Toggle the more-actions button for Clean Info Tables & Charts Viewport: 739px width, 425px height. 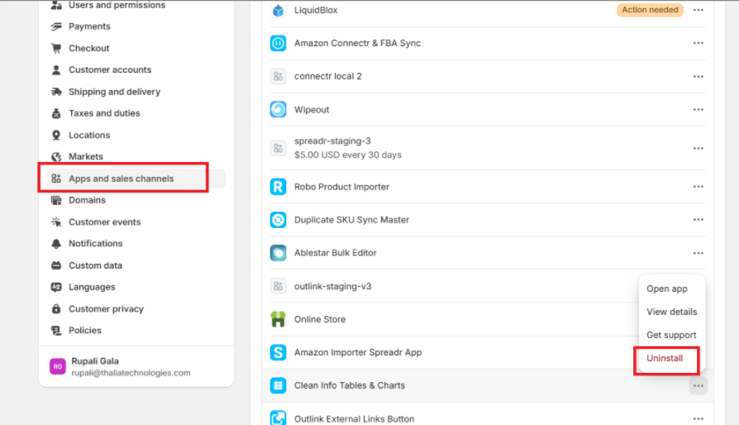pos(698,386)
